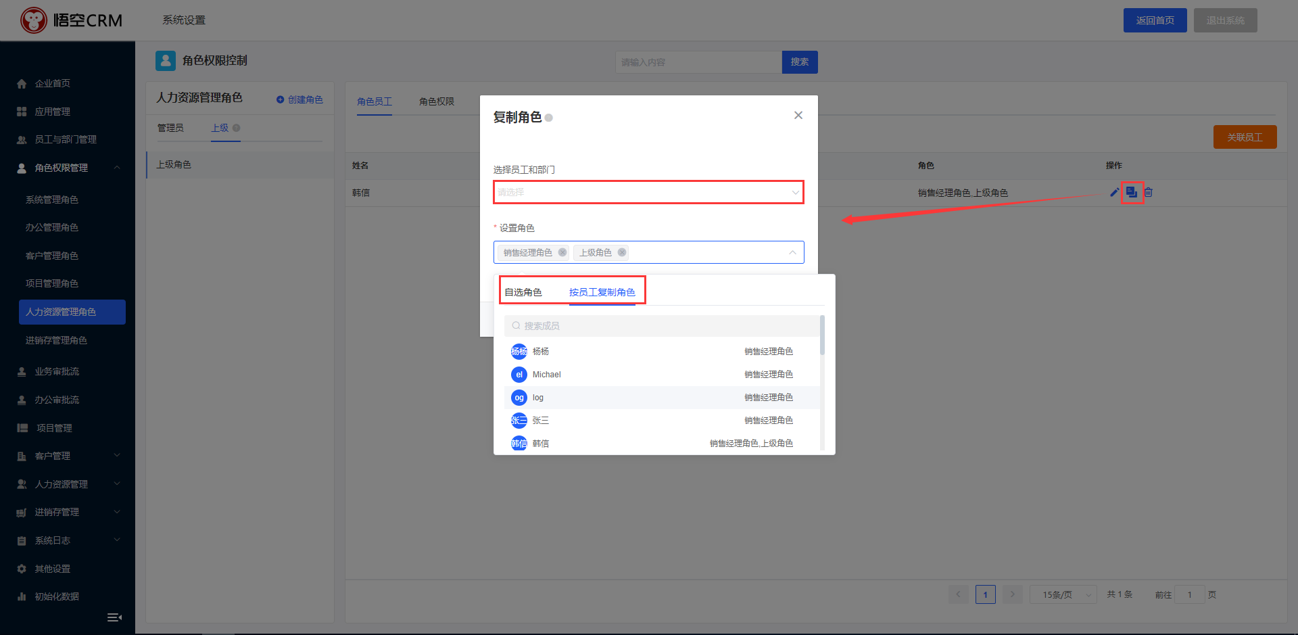Click page number 1
Image resolution: width=1298 pixels, height=635 pixels.
986,595
